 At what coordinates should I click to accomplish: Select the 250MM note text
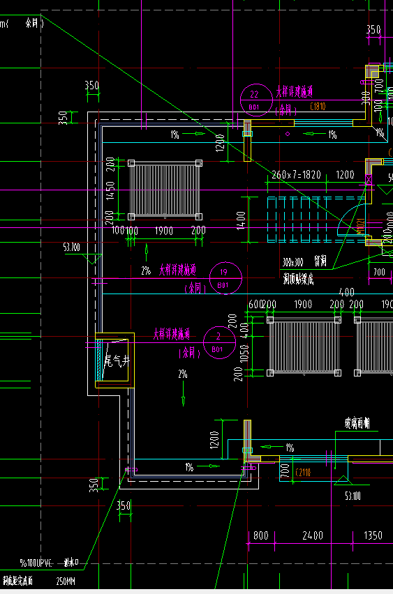[66, 581]
